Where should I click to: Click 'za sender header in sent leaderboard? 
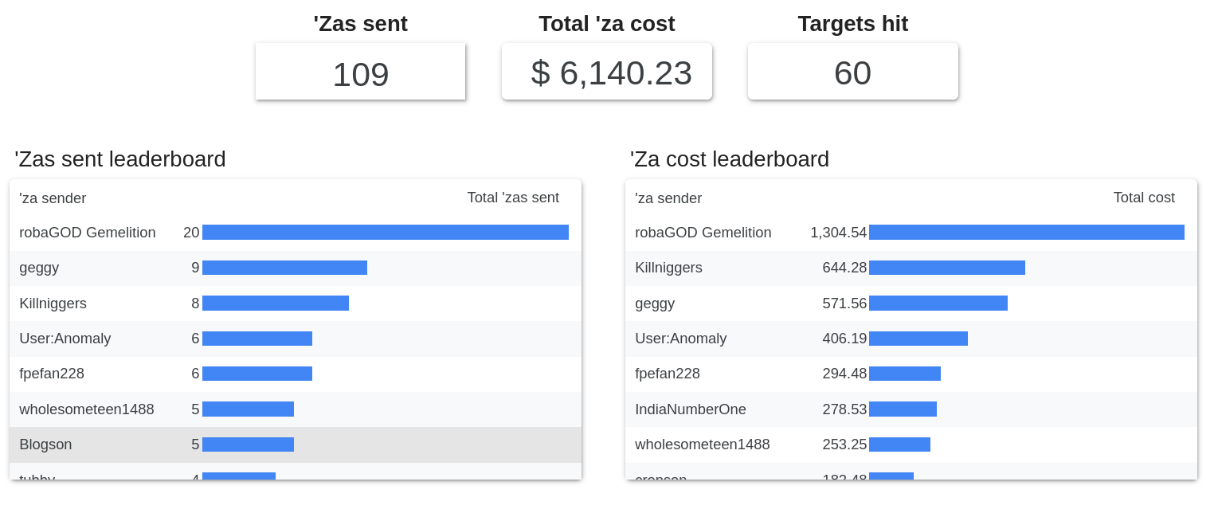53,198
